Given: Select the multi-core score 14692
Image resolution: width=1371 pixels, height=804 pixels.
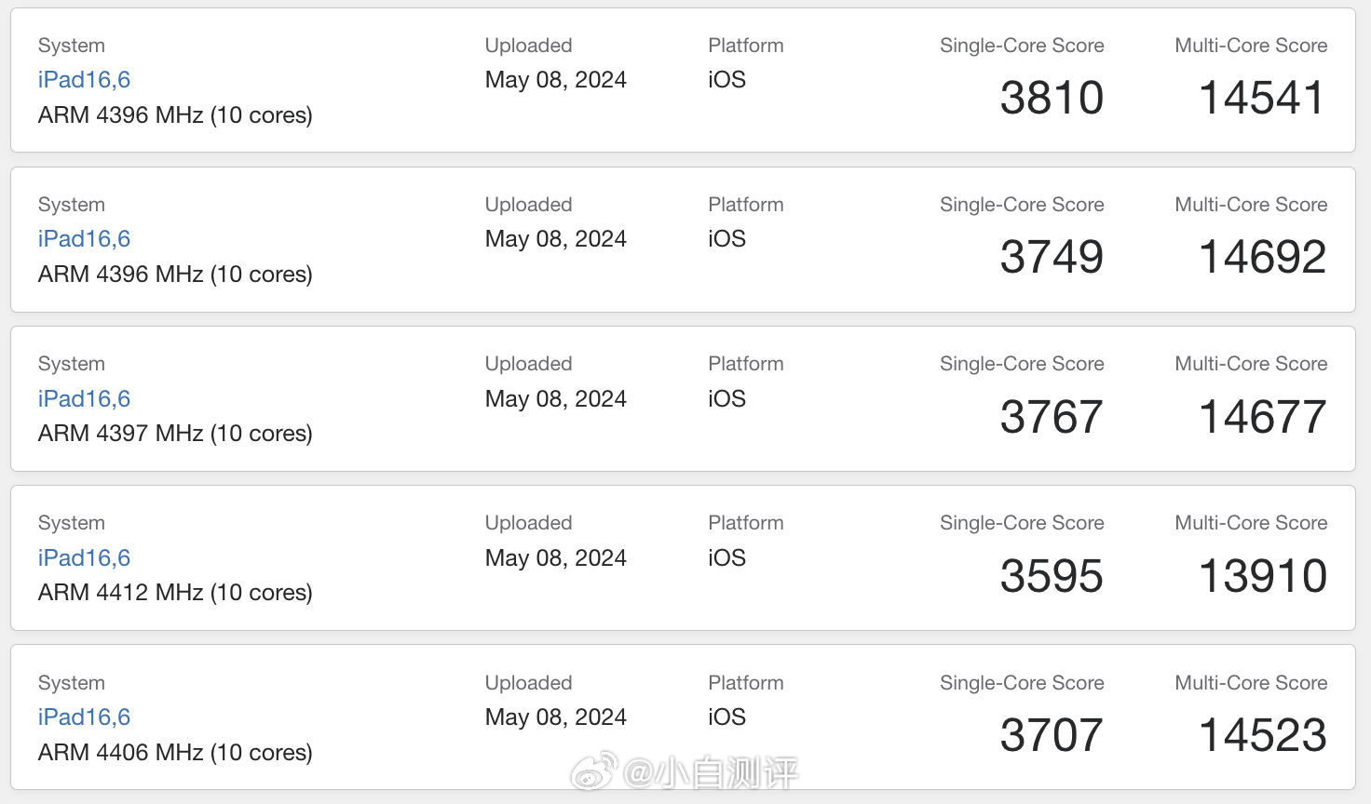Looking at the screenshot, I should 1262,257.
